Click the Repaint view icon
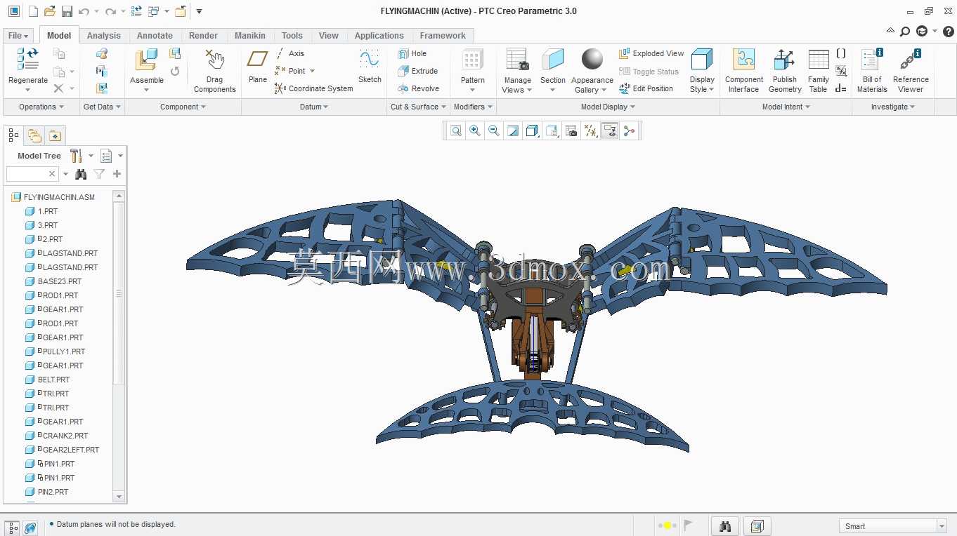 (513, 130)
